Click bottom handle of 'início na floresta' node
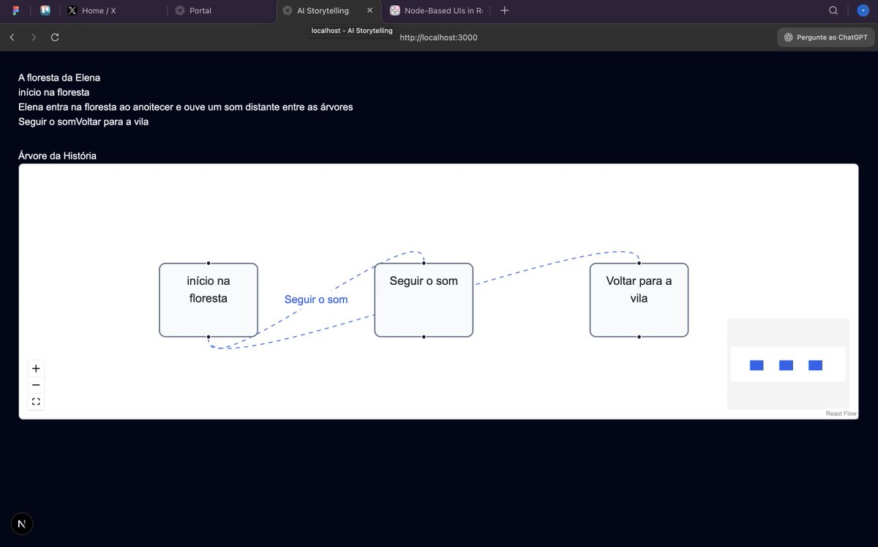 (x=209, y=337)
